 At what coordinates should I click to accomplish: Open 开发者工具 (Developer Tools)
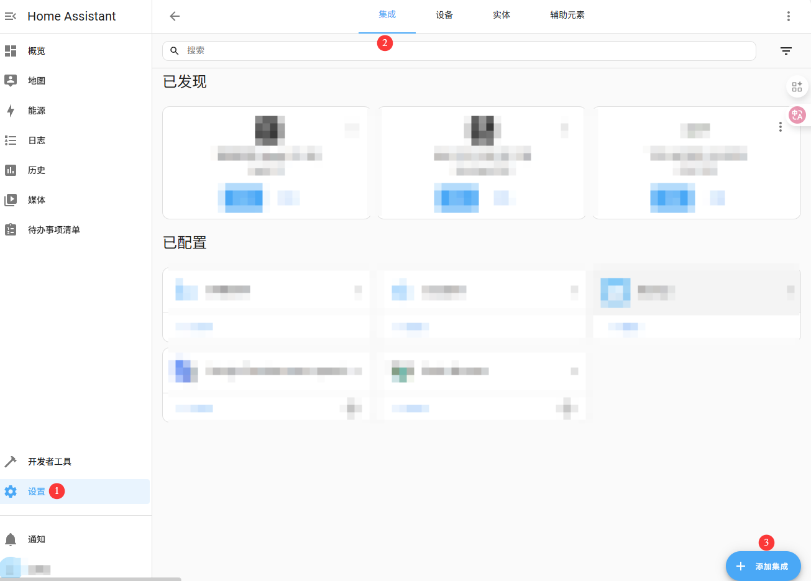pyautogui.click(x=48, y=461)
